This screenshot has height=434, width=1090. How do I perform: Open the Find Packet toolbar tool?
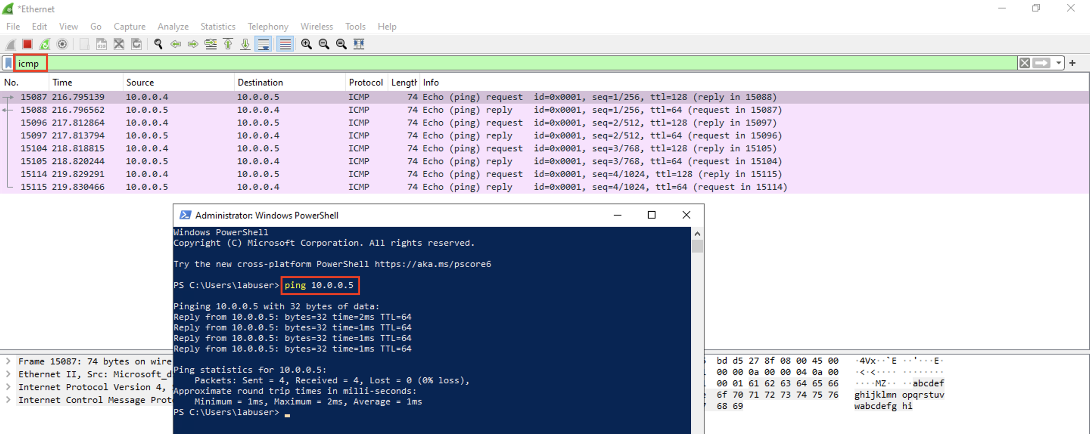click(x=158, y=44)
